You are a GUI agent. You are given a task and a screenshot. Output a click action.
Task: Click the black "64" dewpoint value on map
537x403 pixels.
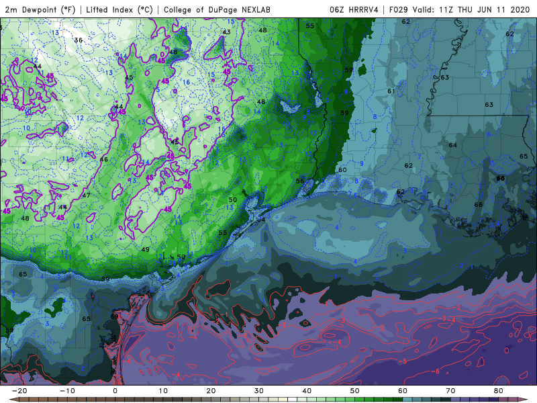pyautogui.click(x=452, y=145)
